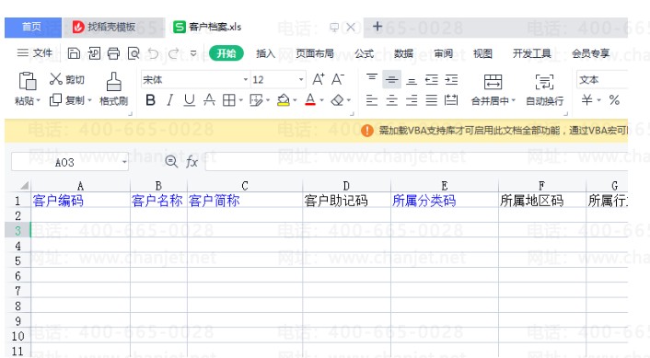650x358 pixels.
Task: Switch to the 数据 tab
Action: [x=404, y=53]
